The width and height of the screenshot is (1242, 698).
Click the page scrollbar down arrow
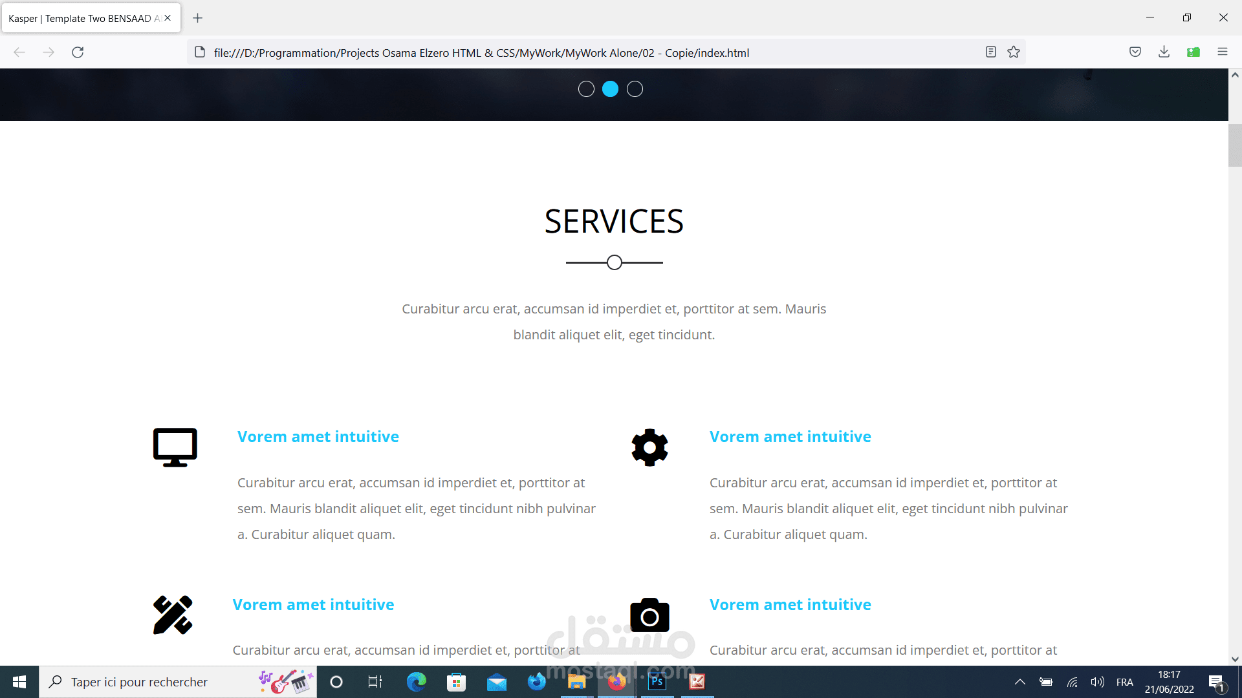click(1235, 659)
